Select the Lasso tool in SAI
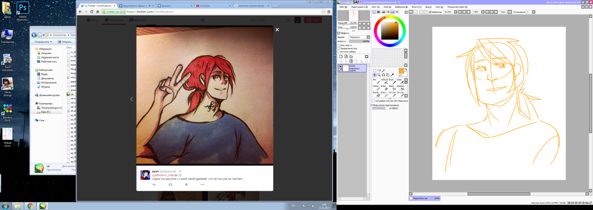 pos(379,70)
